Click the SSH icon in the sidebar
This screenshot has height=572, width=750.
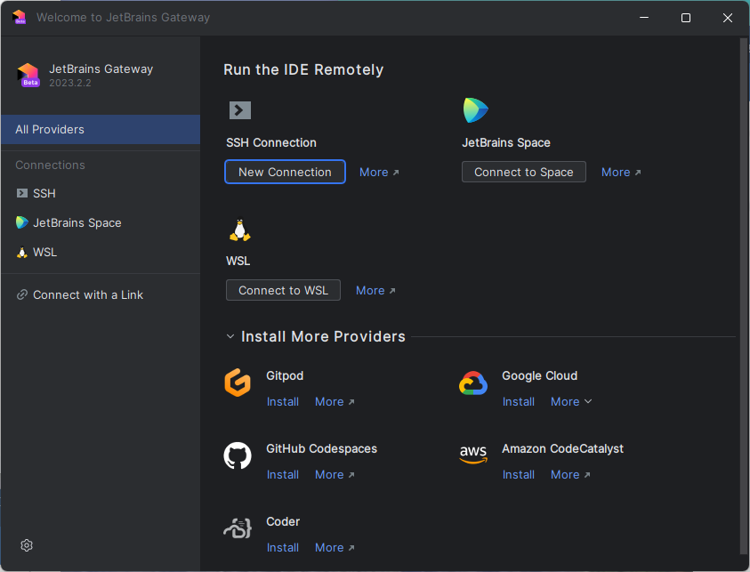22,193
